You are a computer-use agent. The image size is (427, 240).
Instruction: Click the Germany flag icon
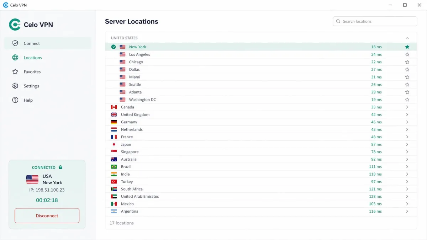tap(114, 122)
